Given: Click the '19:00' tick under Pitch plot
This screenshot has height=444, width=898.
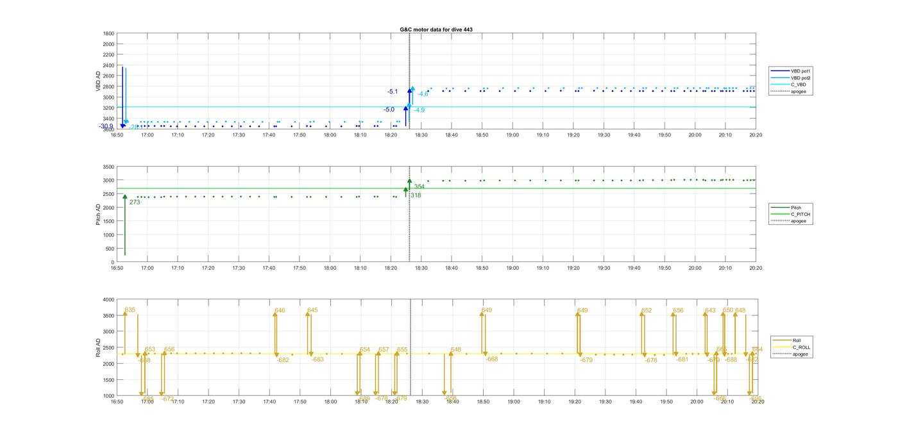Looking at the screenshot, I should (513, 268).
